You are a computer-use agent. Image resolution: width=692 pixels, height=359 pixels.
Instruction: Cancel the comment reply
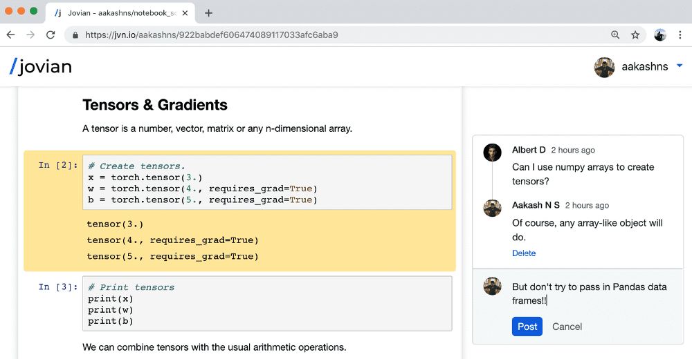click(567, 327)
